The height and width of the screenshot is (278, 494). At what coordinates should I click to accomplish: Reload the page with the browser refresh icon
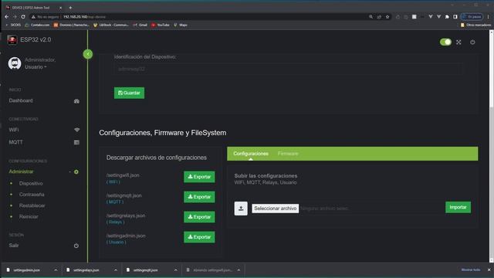tap(23, 17)
